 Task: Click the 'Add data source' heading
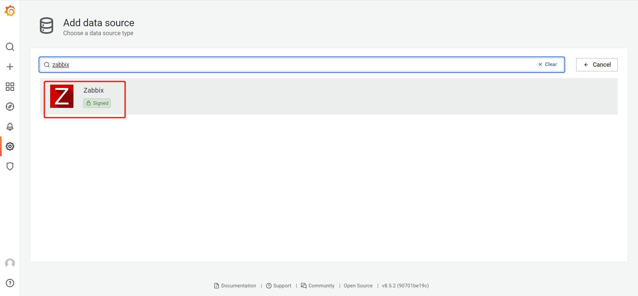pyautogui.click(x=99, y=23)
